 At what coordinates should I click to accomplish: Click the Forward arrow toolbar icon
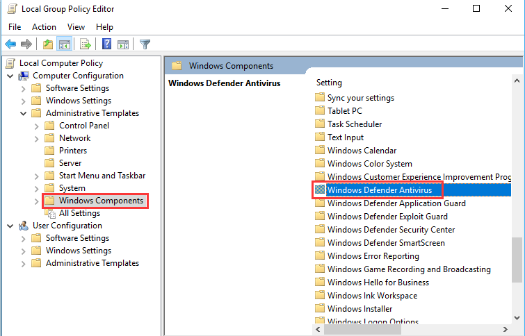(26, 44)
